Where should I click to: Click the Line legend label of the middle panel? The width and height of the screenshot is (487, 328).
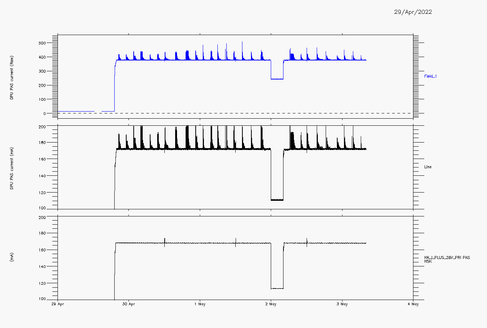(428, 167)
